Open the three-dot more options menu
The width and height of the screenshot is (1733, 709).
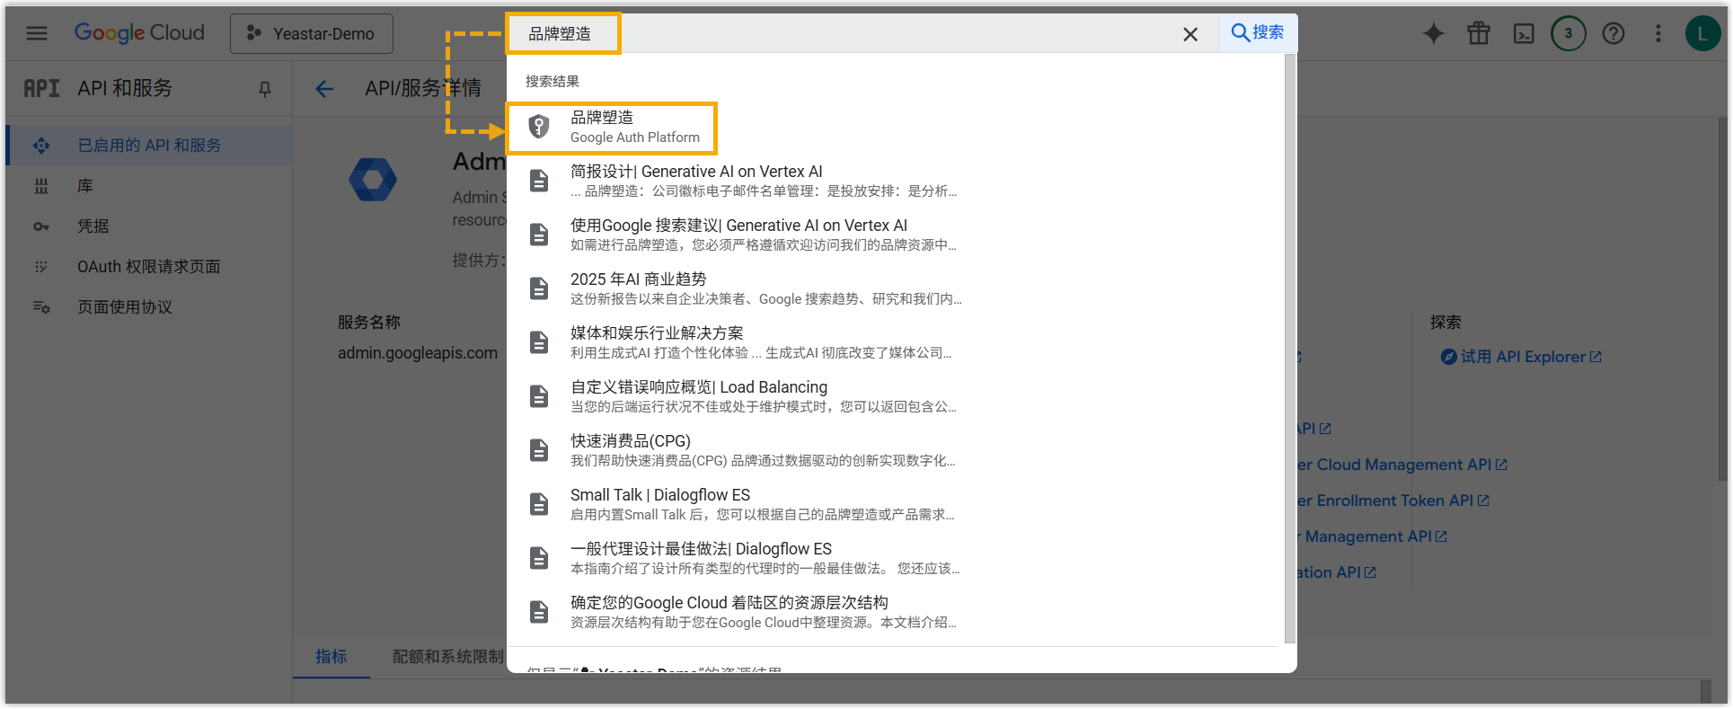point(1658,33)
